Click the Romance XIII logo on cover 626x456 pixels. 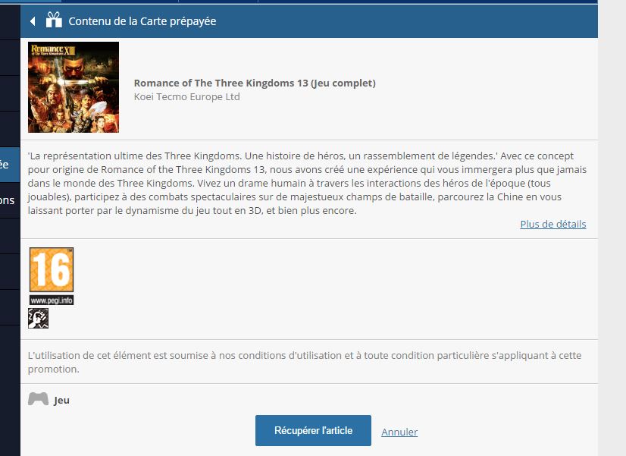coord(53,49)
